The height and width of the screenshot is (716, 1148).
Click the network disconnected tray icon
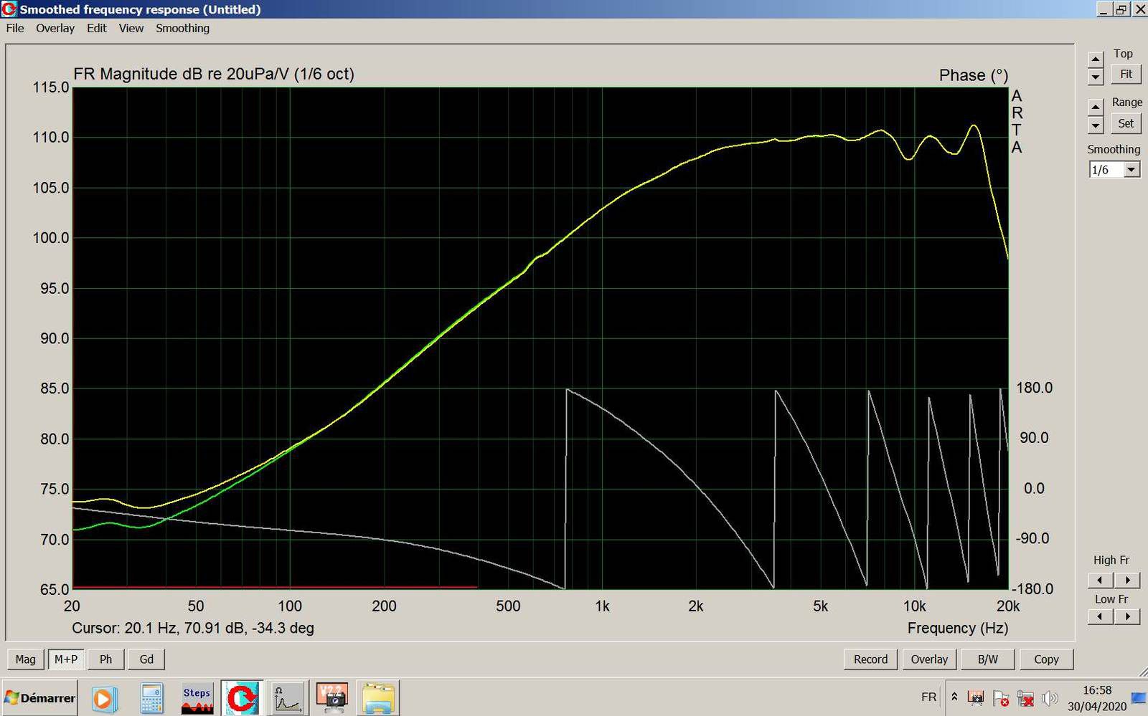pos(1025,697)
